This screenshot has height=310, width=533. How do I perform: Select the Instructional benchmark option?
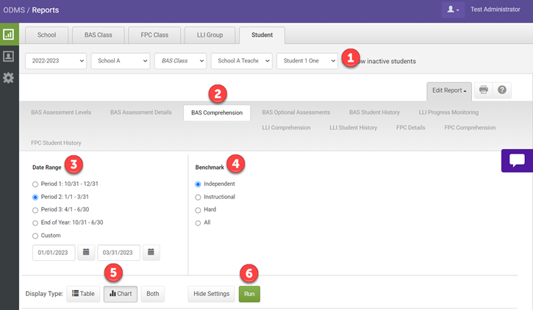(x=197, y=197)
